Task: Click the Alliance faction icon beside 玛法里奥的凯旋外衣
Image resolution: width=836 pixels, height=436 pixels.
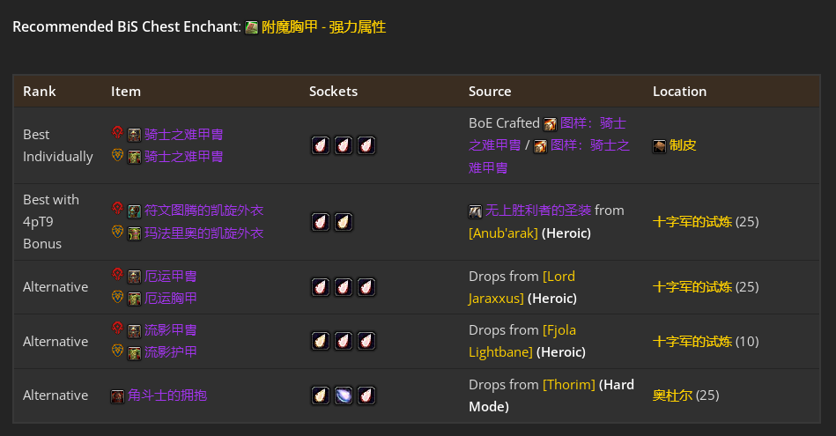Action: coord(117,232)
